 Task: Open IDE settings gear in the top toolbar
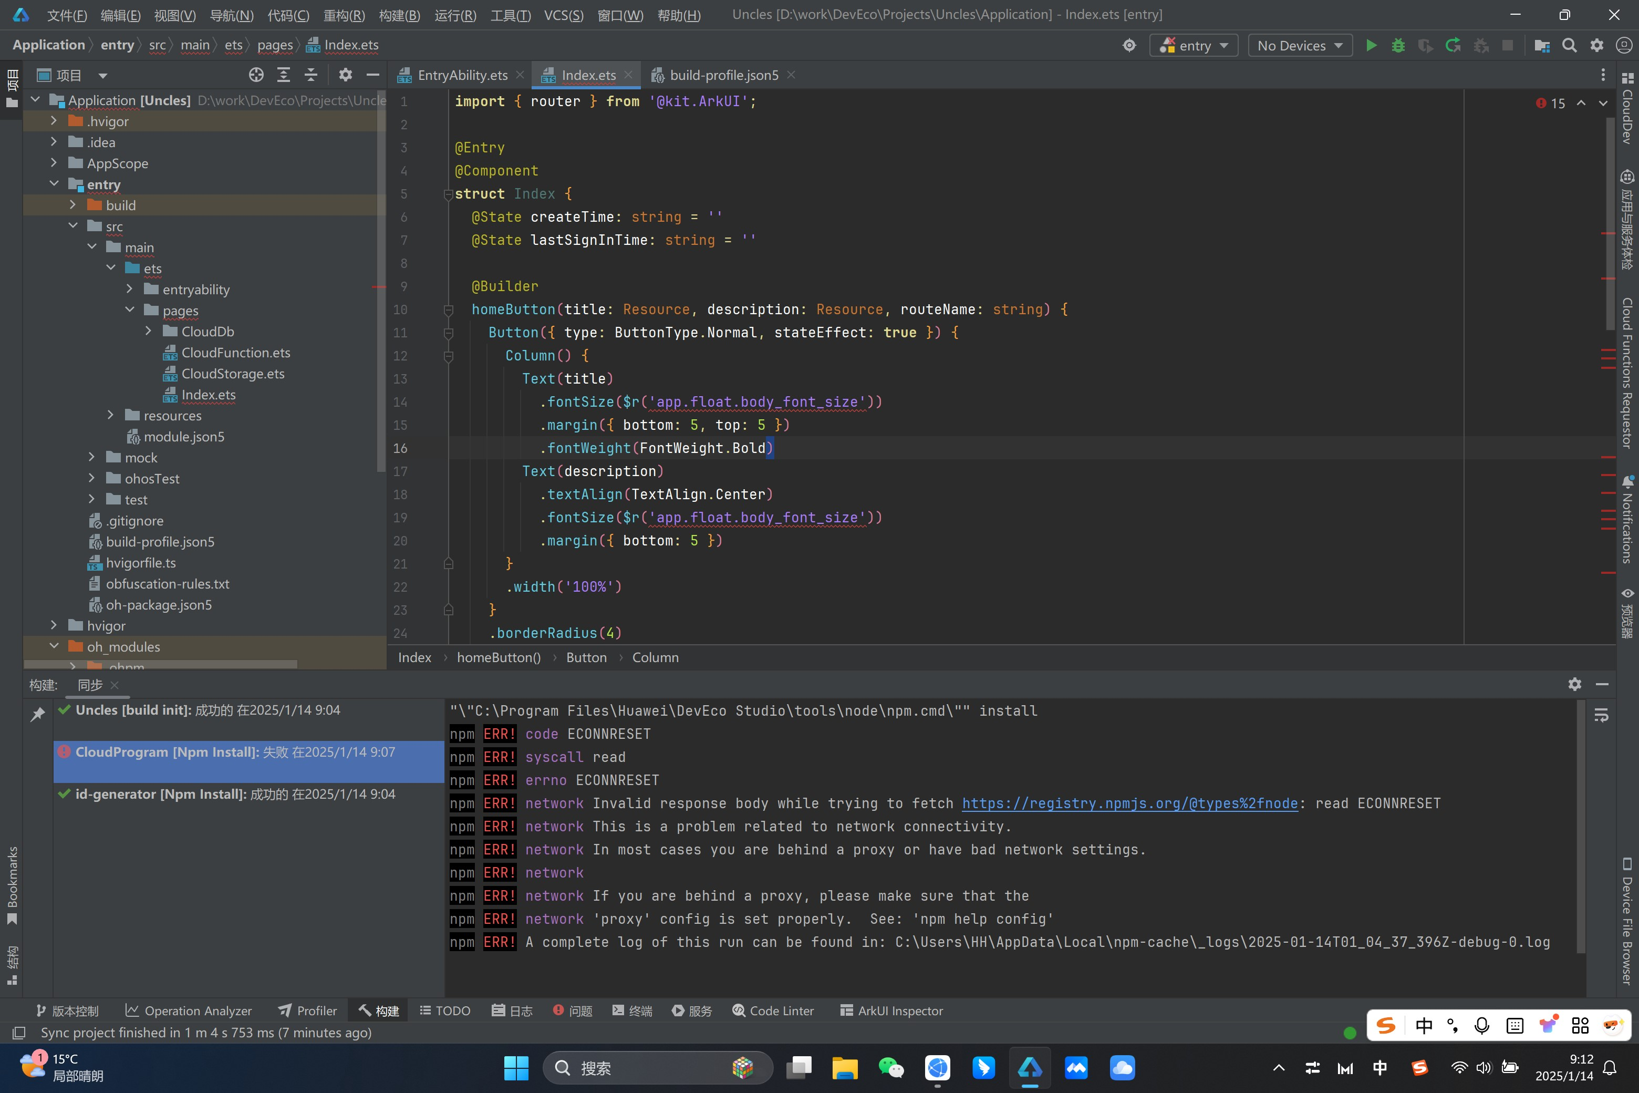click(x=1596, y=45)
